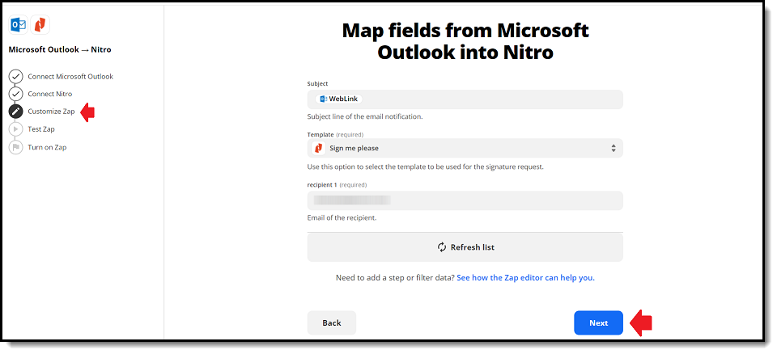Select the WebLink pill in the Subject field

(x=339, y=99)
